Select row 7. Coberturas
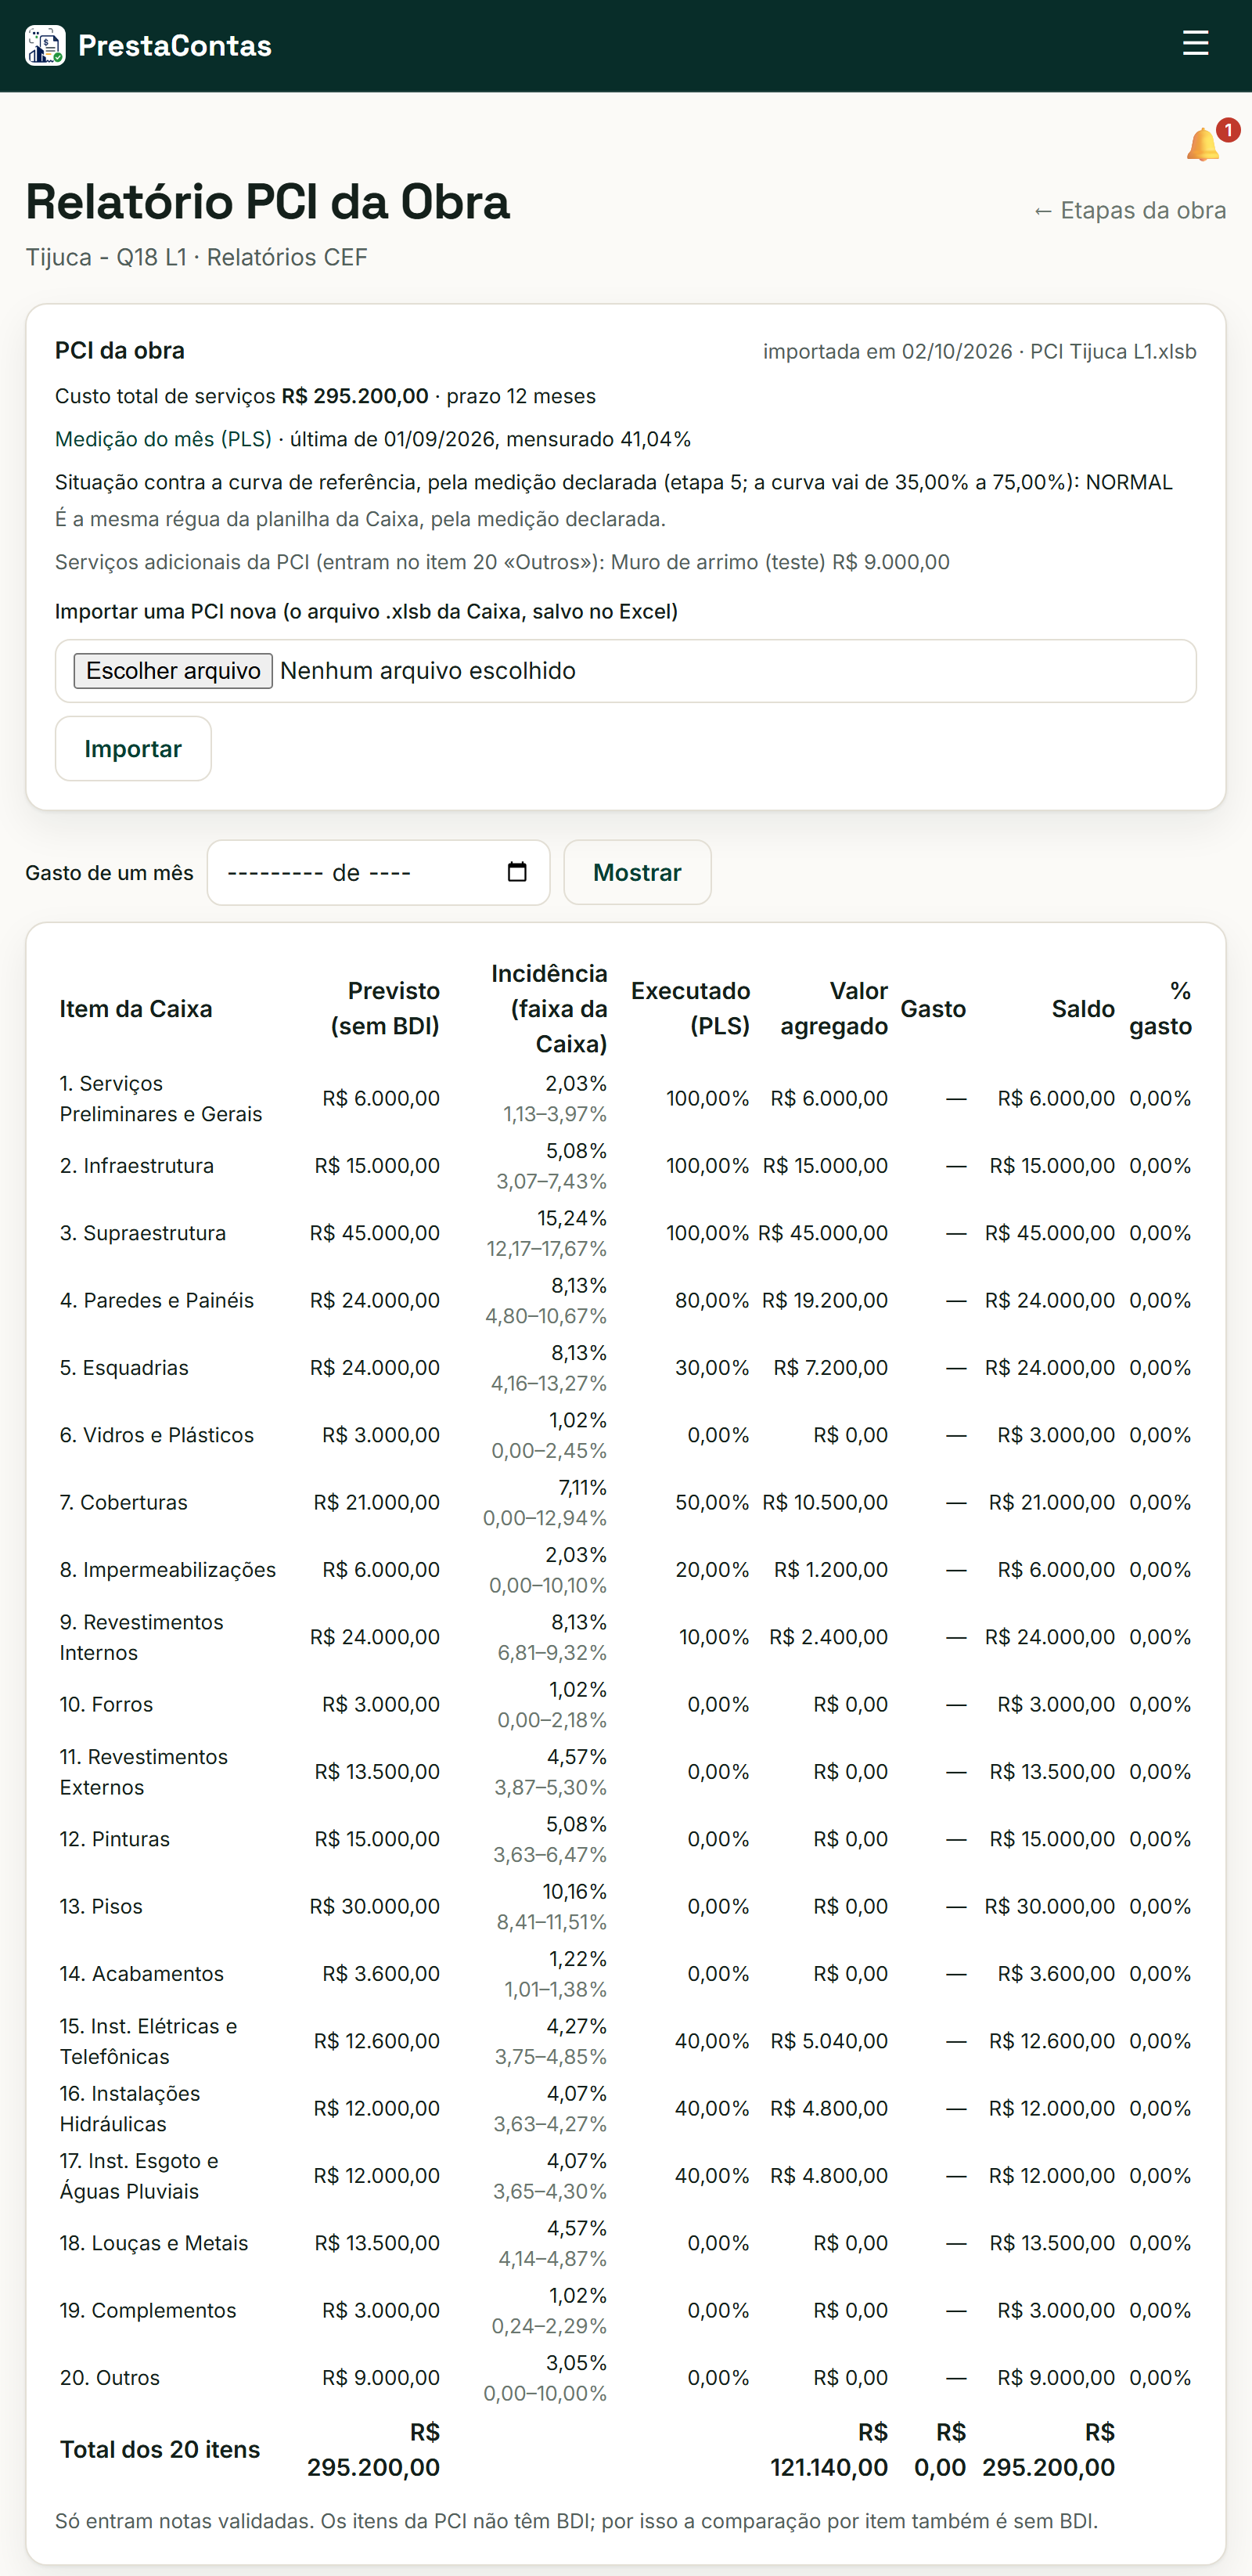Image resolution: width=1252 pixels, height=2576 pixels. (x=625, y=1502)
